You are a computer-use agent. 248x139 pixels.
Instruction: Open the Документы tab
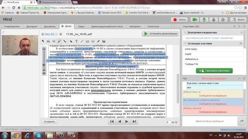(50, 27)
